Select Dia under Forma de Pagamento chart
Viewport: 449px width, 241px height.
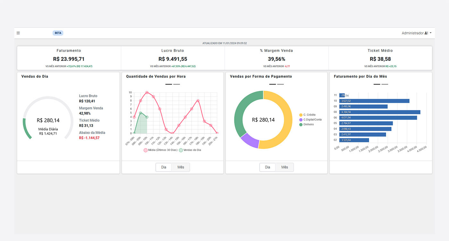[x=267, y=167]
